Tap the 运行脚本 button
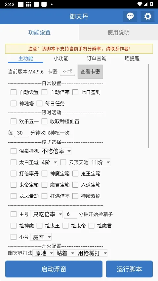 [129, 269]
